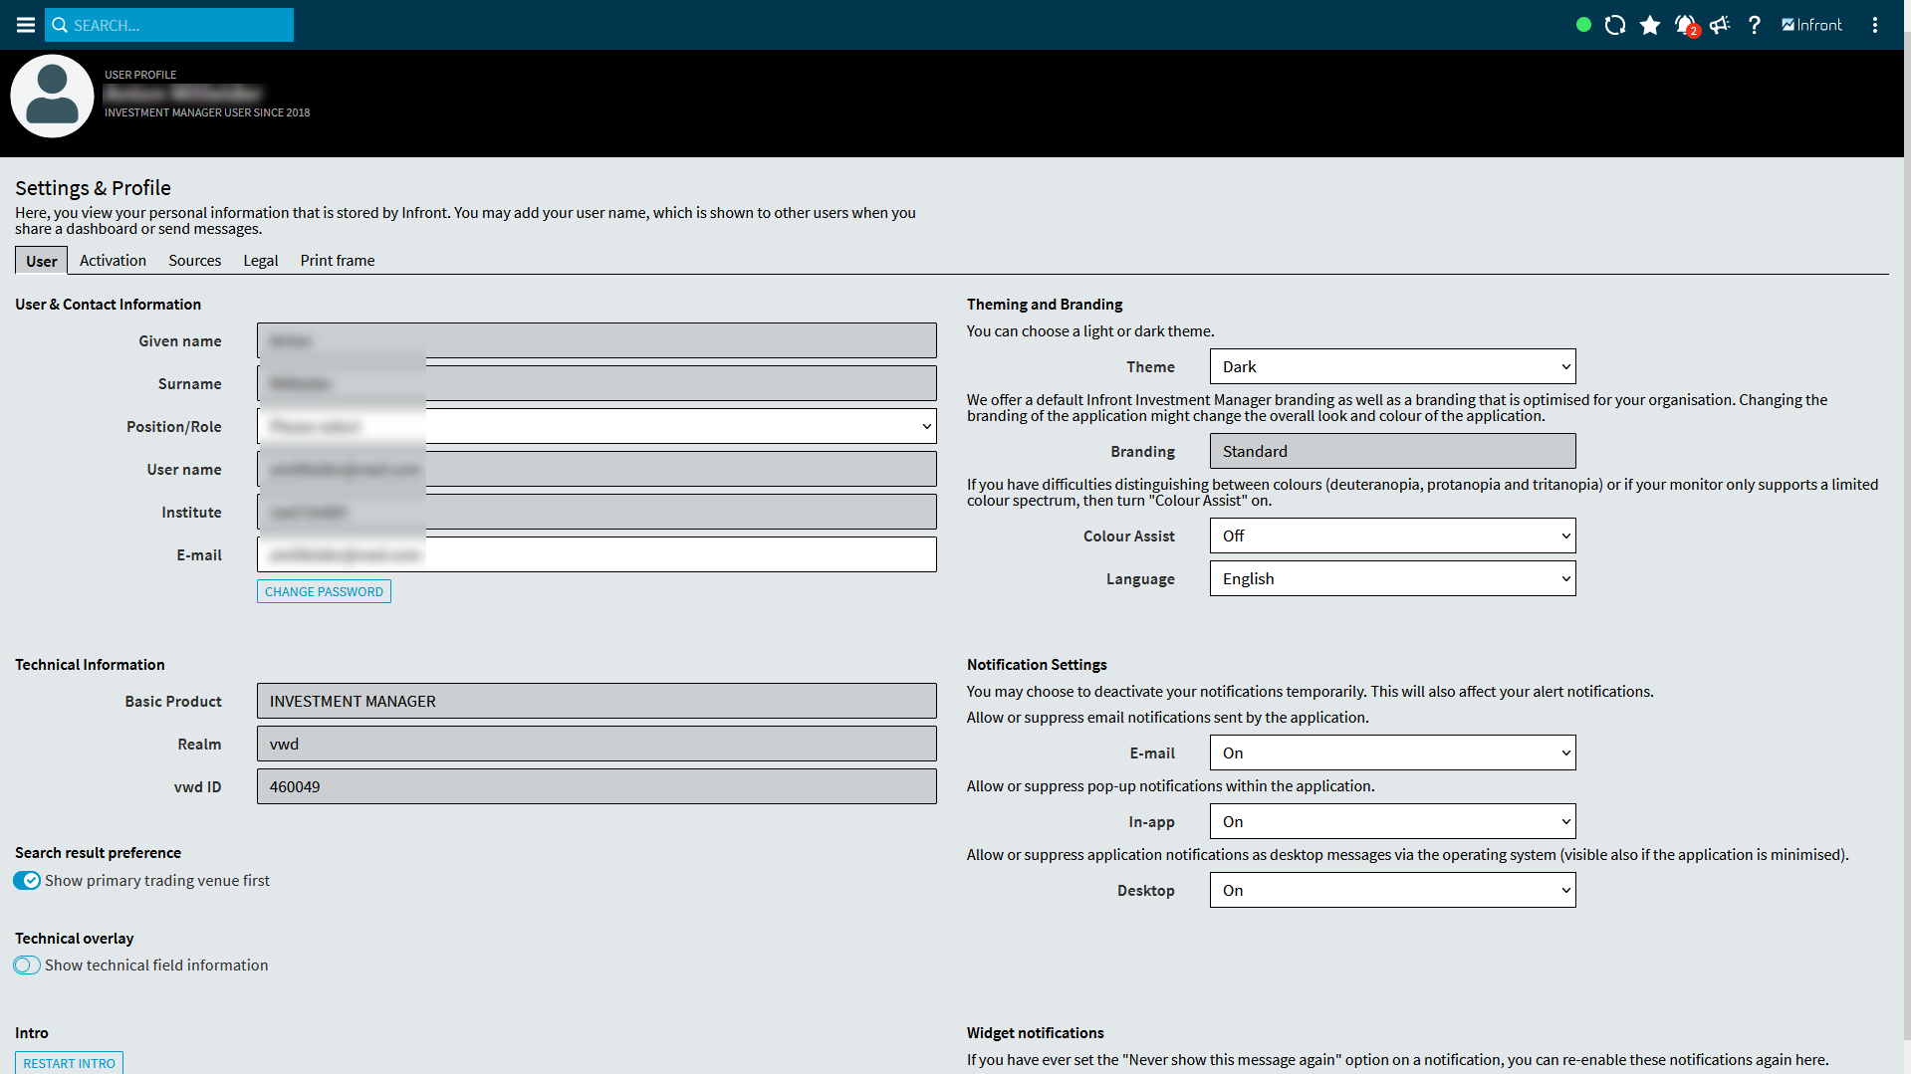The width and height of the screenshot is (1911, 1074).
Task: Switch to the Print frame tab
Action: pos(338,261)
